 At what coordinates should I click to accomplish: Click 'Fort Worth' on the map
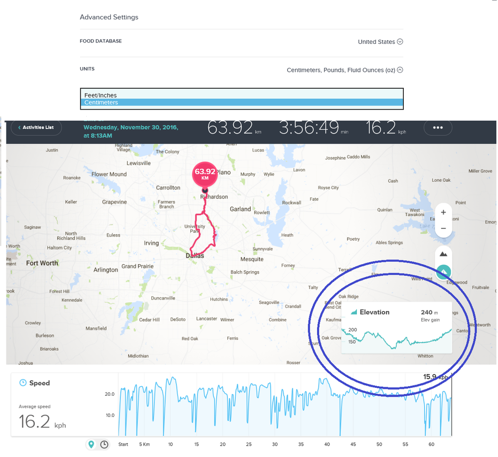pyautogui.click(x=42, y=263)
